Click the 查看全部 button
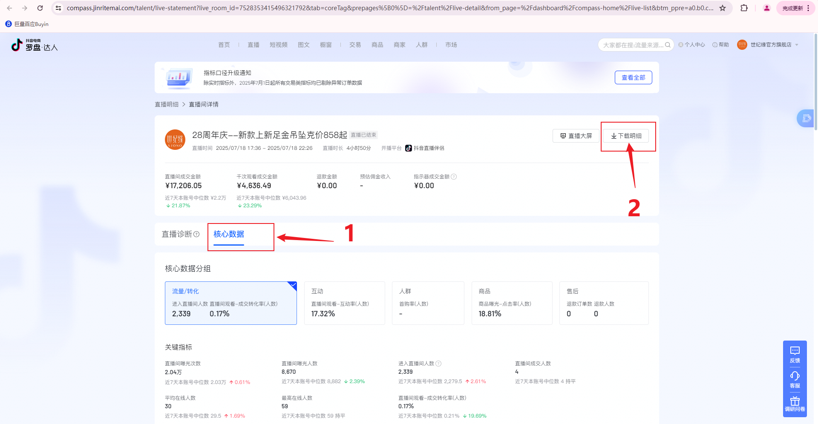818x424 pixels. click(633, 77)
